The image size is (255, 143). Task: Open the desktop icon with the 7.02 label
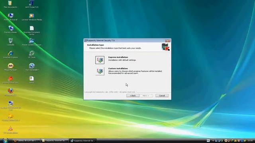click(10, 106)
